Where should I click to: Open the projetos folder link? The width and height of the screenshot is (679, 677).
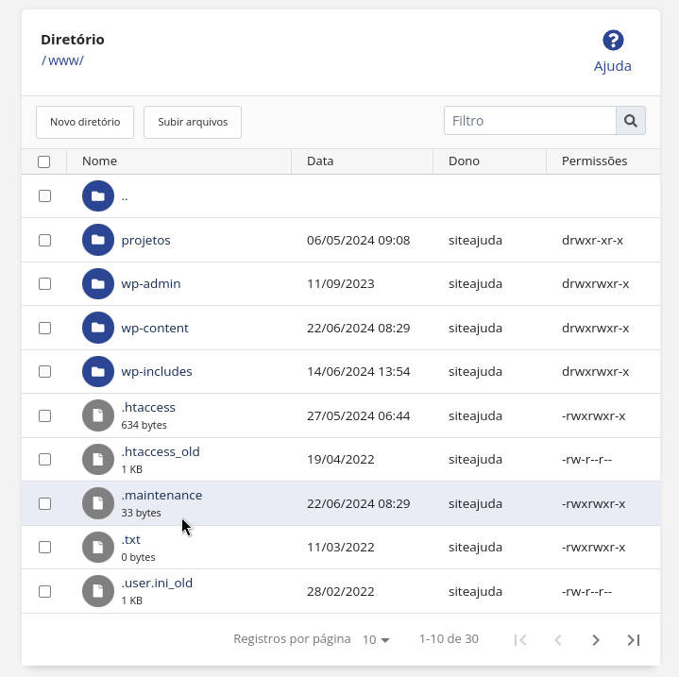146,240
